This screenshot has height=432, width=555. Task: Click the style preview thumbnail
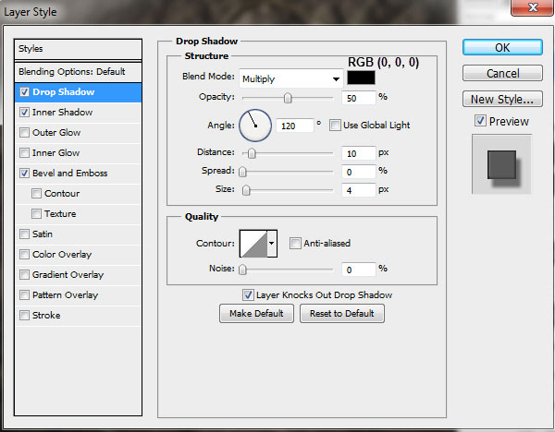(501, 164)
